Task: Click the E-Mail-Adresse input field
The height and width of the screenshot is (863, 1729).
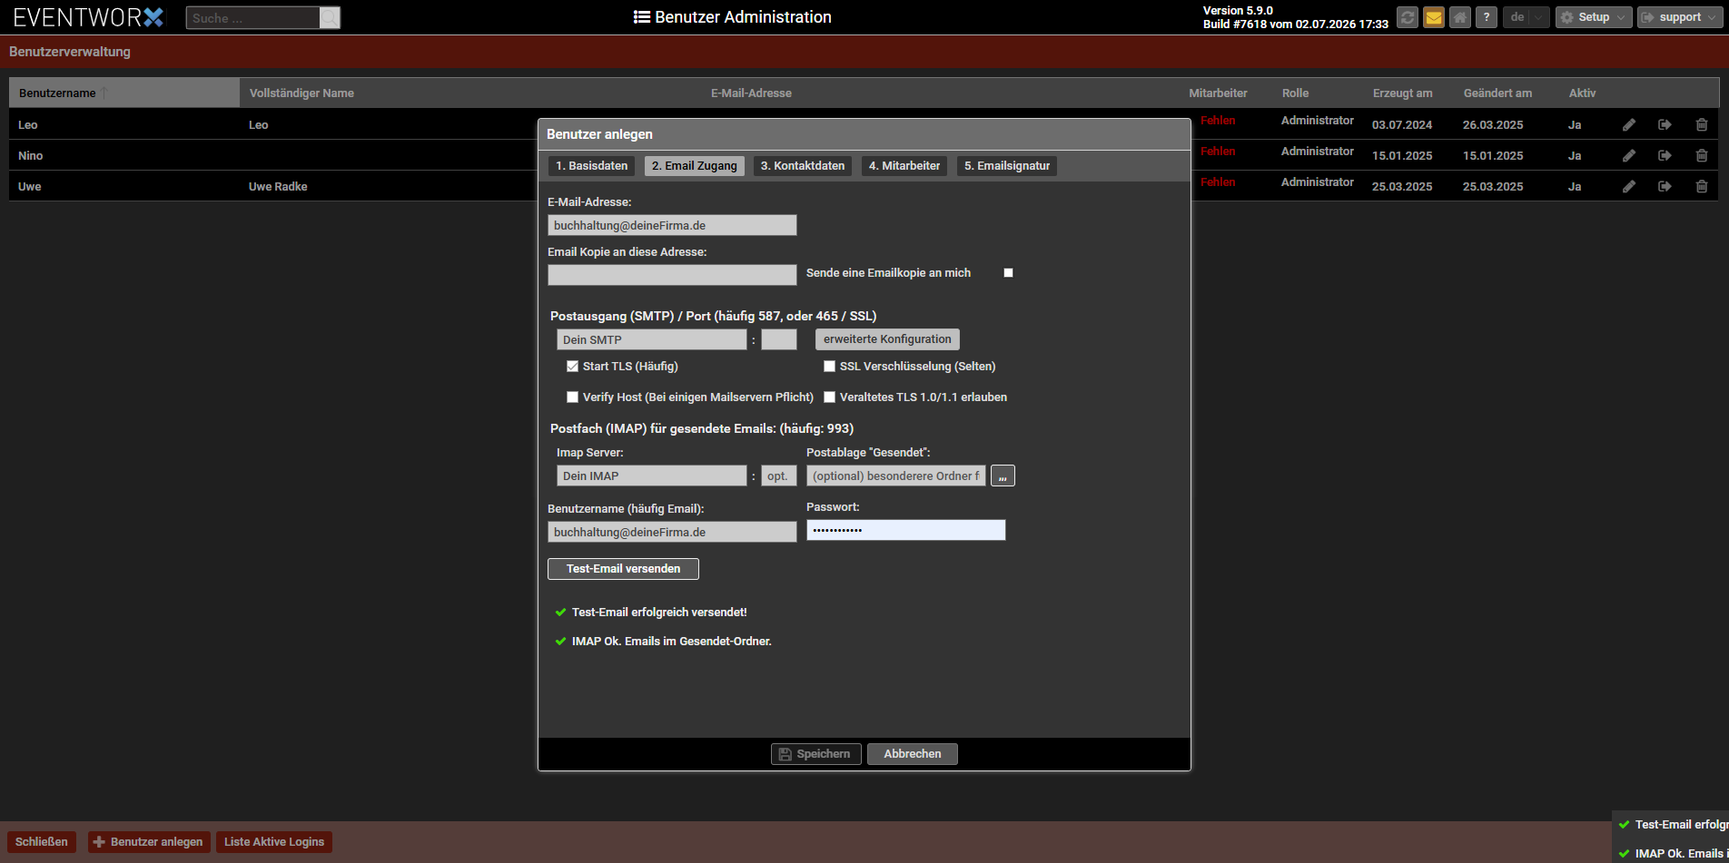Action: pyautogui.click(x=672, y=225)
